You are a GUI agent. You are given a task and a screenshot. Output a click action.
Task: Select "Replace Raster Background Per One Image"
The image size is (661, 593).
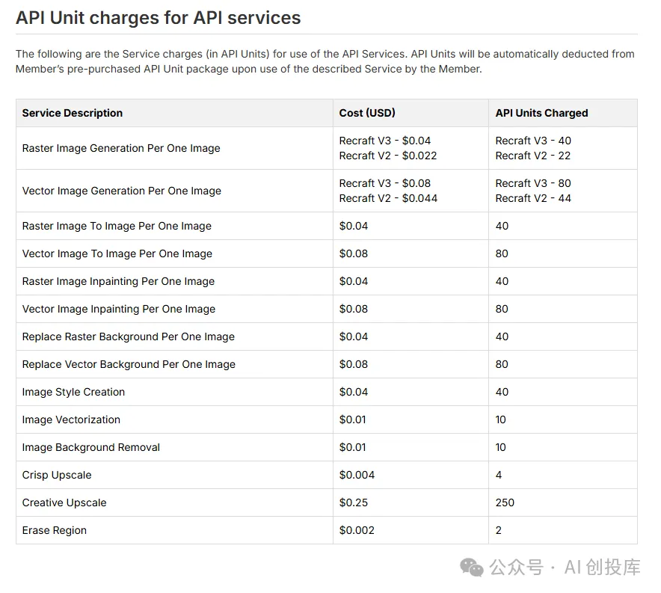click(x=128, y=337)
